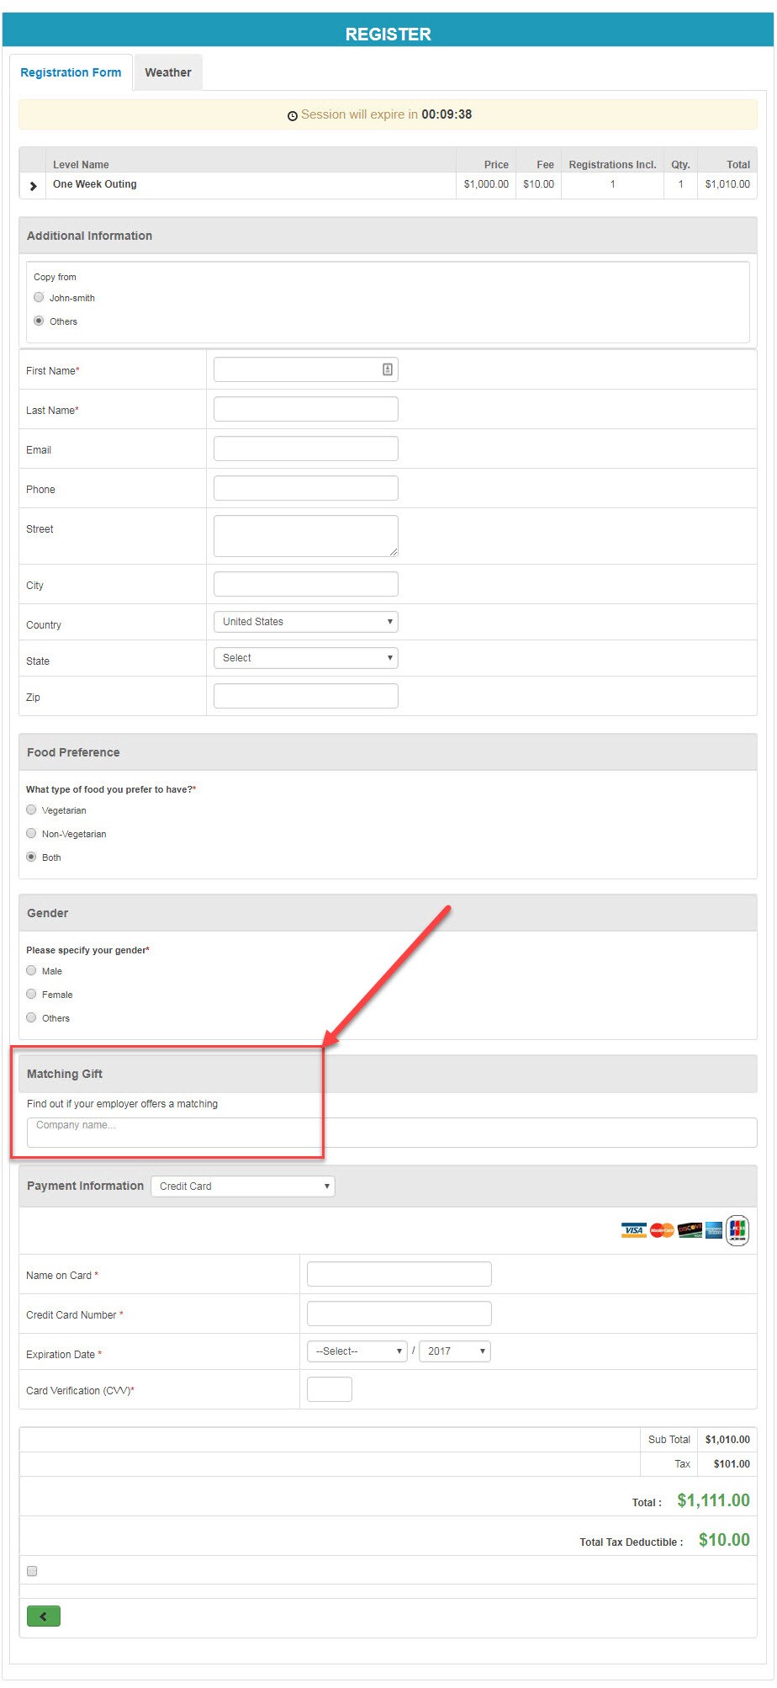Click the session clock icon

(x=293, y=115)
